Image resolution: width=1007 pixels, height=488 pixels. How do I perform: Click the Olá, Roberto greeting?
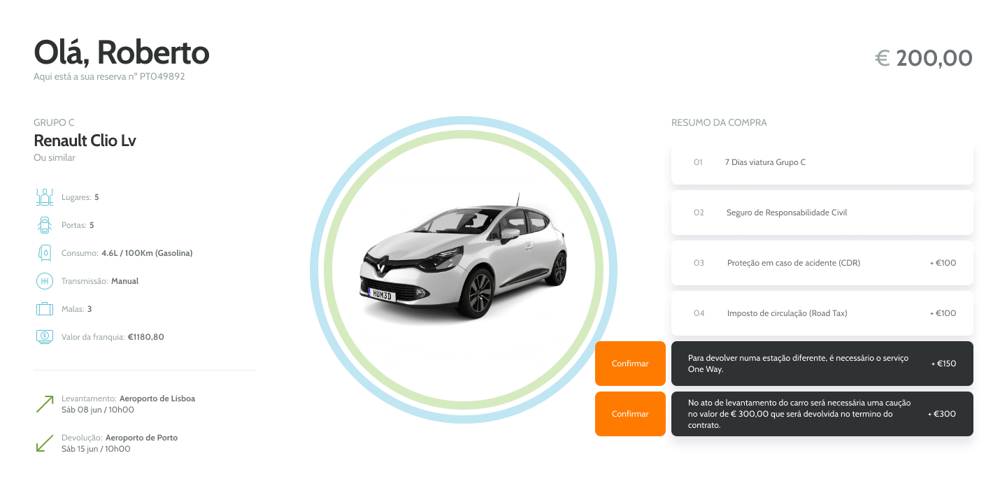pos(122,53)
